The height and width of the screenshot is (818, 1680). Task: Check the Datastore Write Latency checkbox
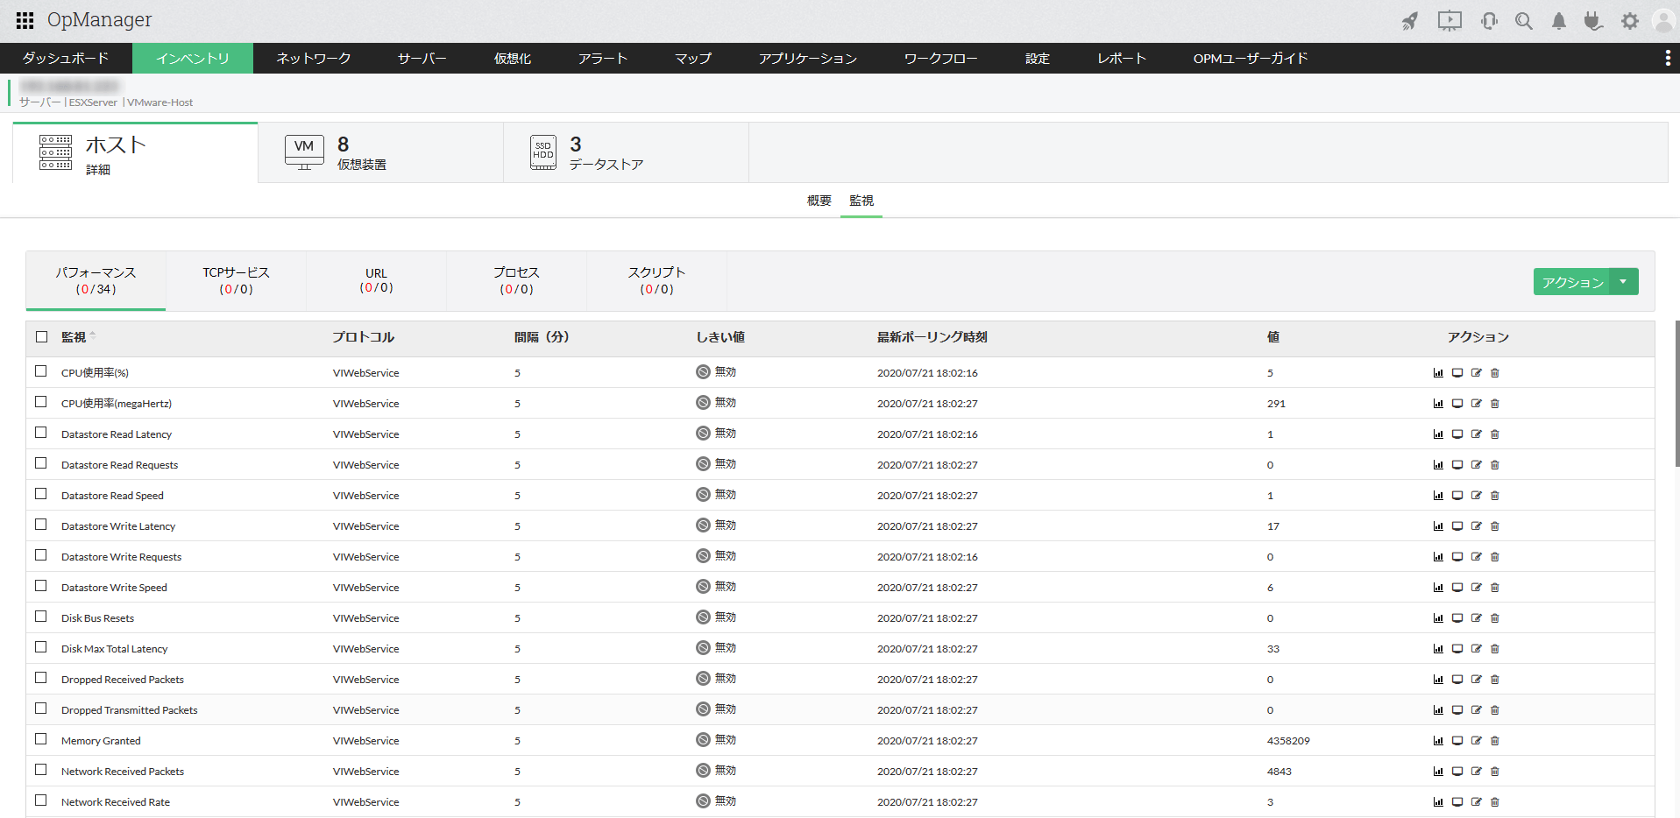click(x=41, y=525)
